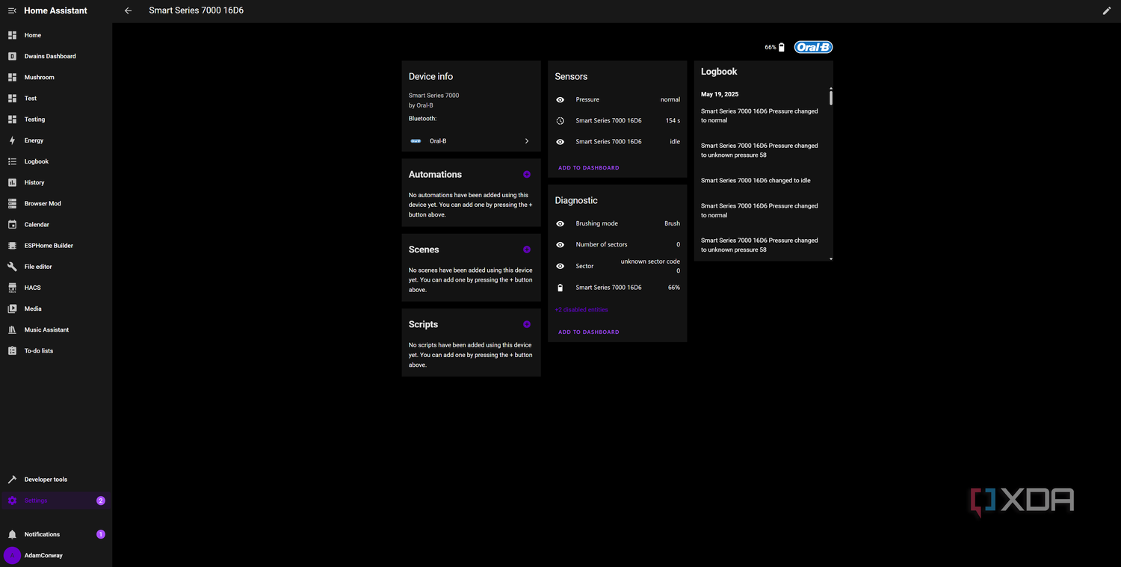Click the Music Assistant icon
The image size is (1121, 567).
12,329
